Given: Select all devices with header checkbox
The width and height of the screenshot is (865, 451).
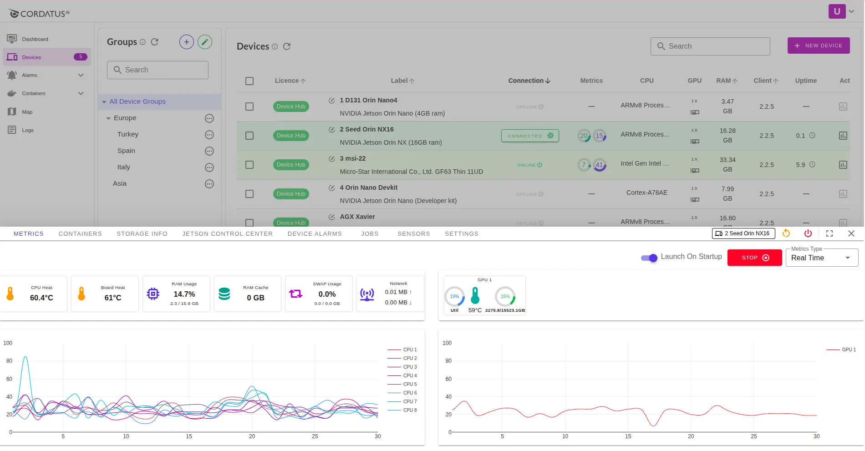Looking at the screenshot, I should point(249,81).
